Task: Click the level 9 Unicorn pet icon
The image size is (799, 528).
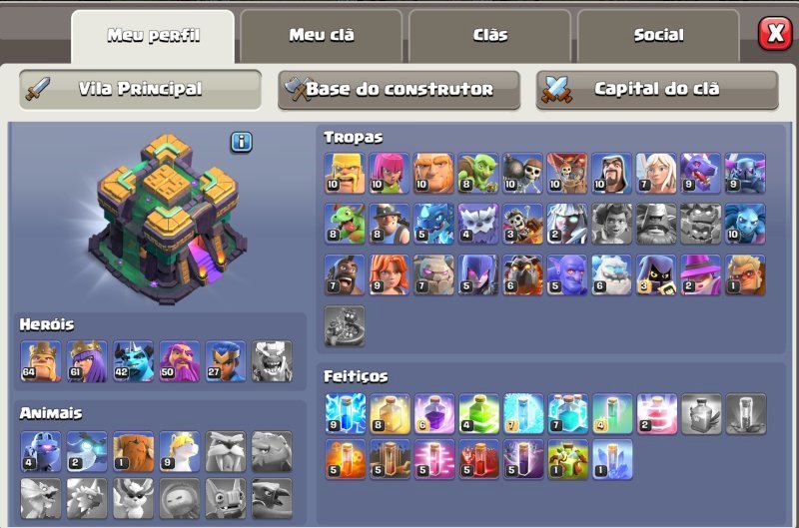Action: click(x=180, y=451)
